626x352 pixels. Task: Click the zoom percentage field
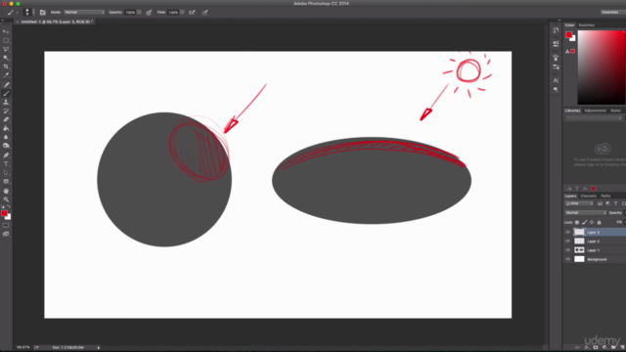(x=23, y=348)
